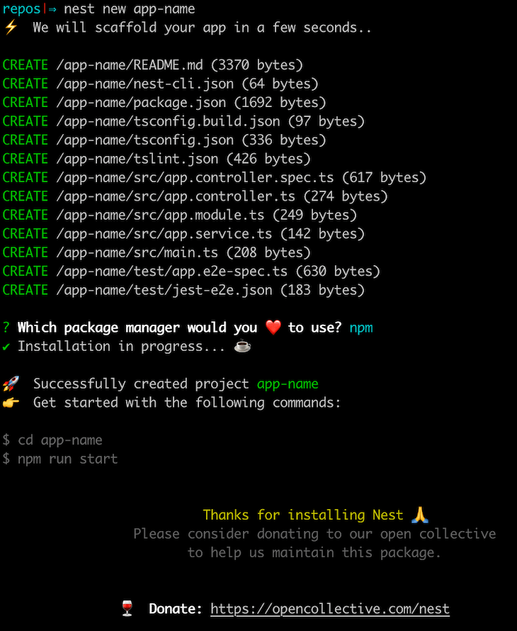The height and width of the screenshot is (631, 517).
Task: Click the src/main.ts created file path
Action: point(137,252)
